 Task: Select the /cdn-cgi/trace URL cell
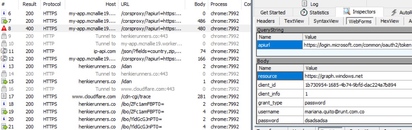(x=136, y=96)
